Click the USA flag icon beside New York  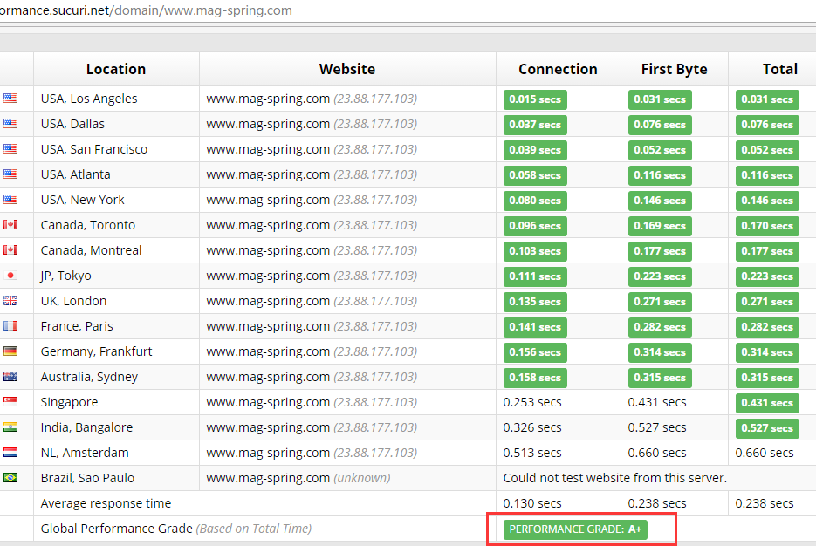click(10, 200)
